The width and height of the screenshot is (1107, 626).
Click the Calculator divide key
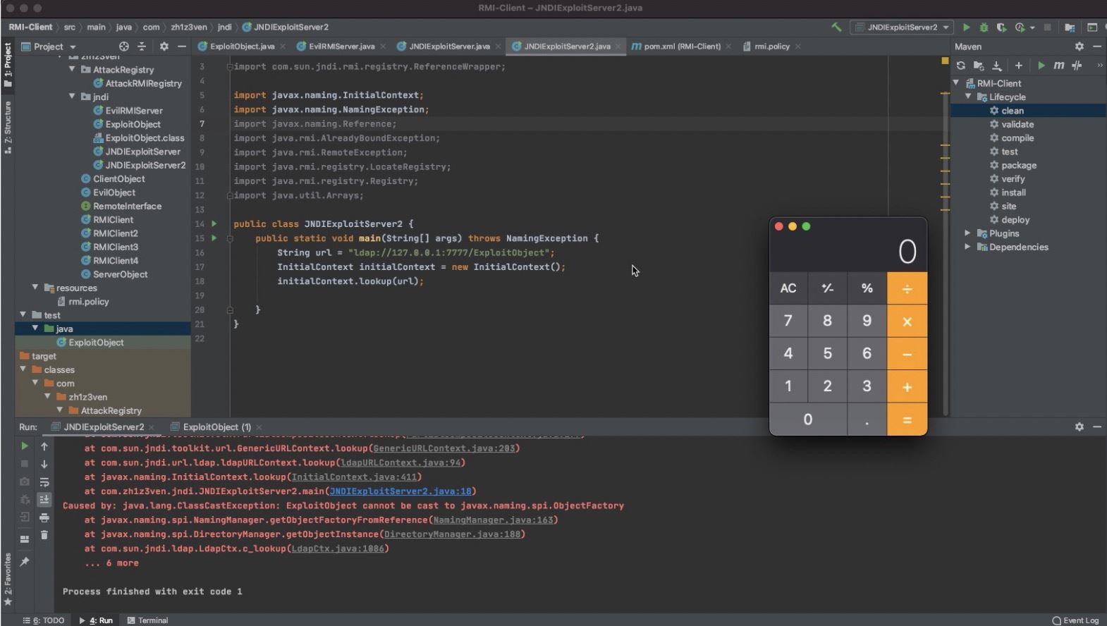[x=907, y=288]
